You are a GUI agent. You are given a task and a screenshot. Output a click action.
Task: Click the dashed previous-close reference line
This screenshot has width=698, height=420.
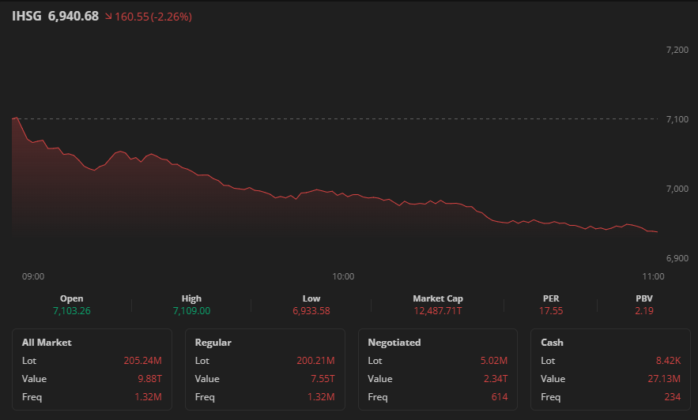pos(338,118)
